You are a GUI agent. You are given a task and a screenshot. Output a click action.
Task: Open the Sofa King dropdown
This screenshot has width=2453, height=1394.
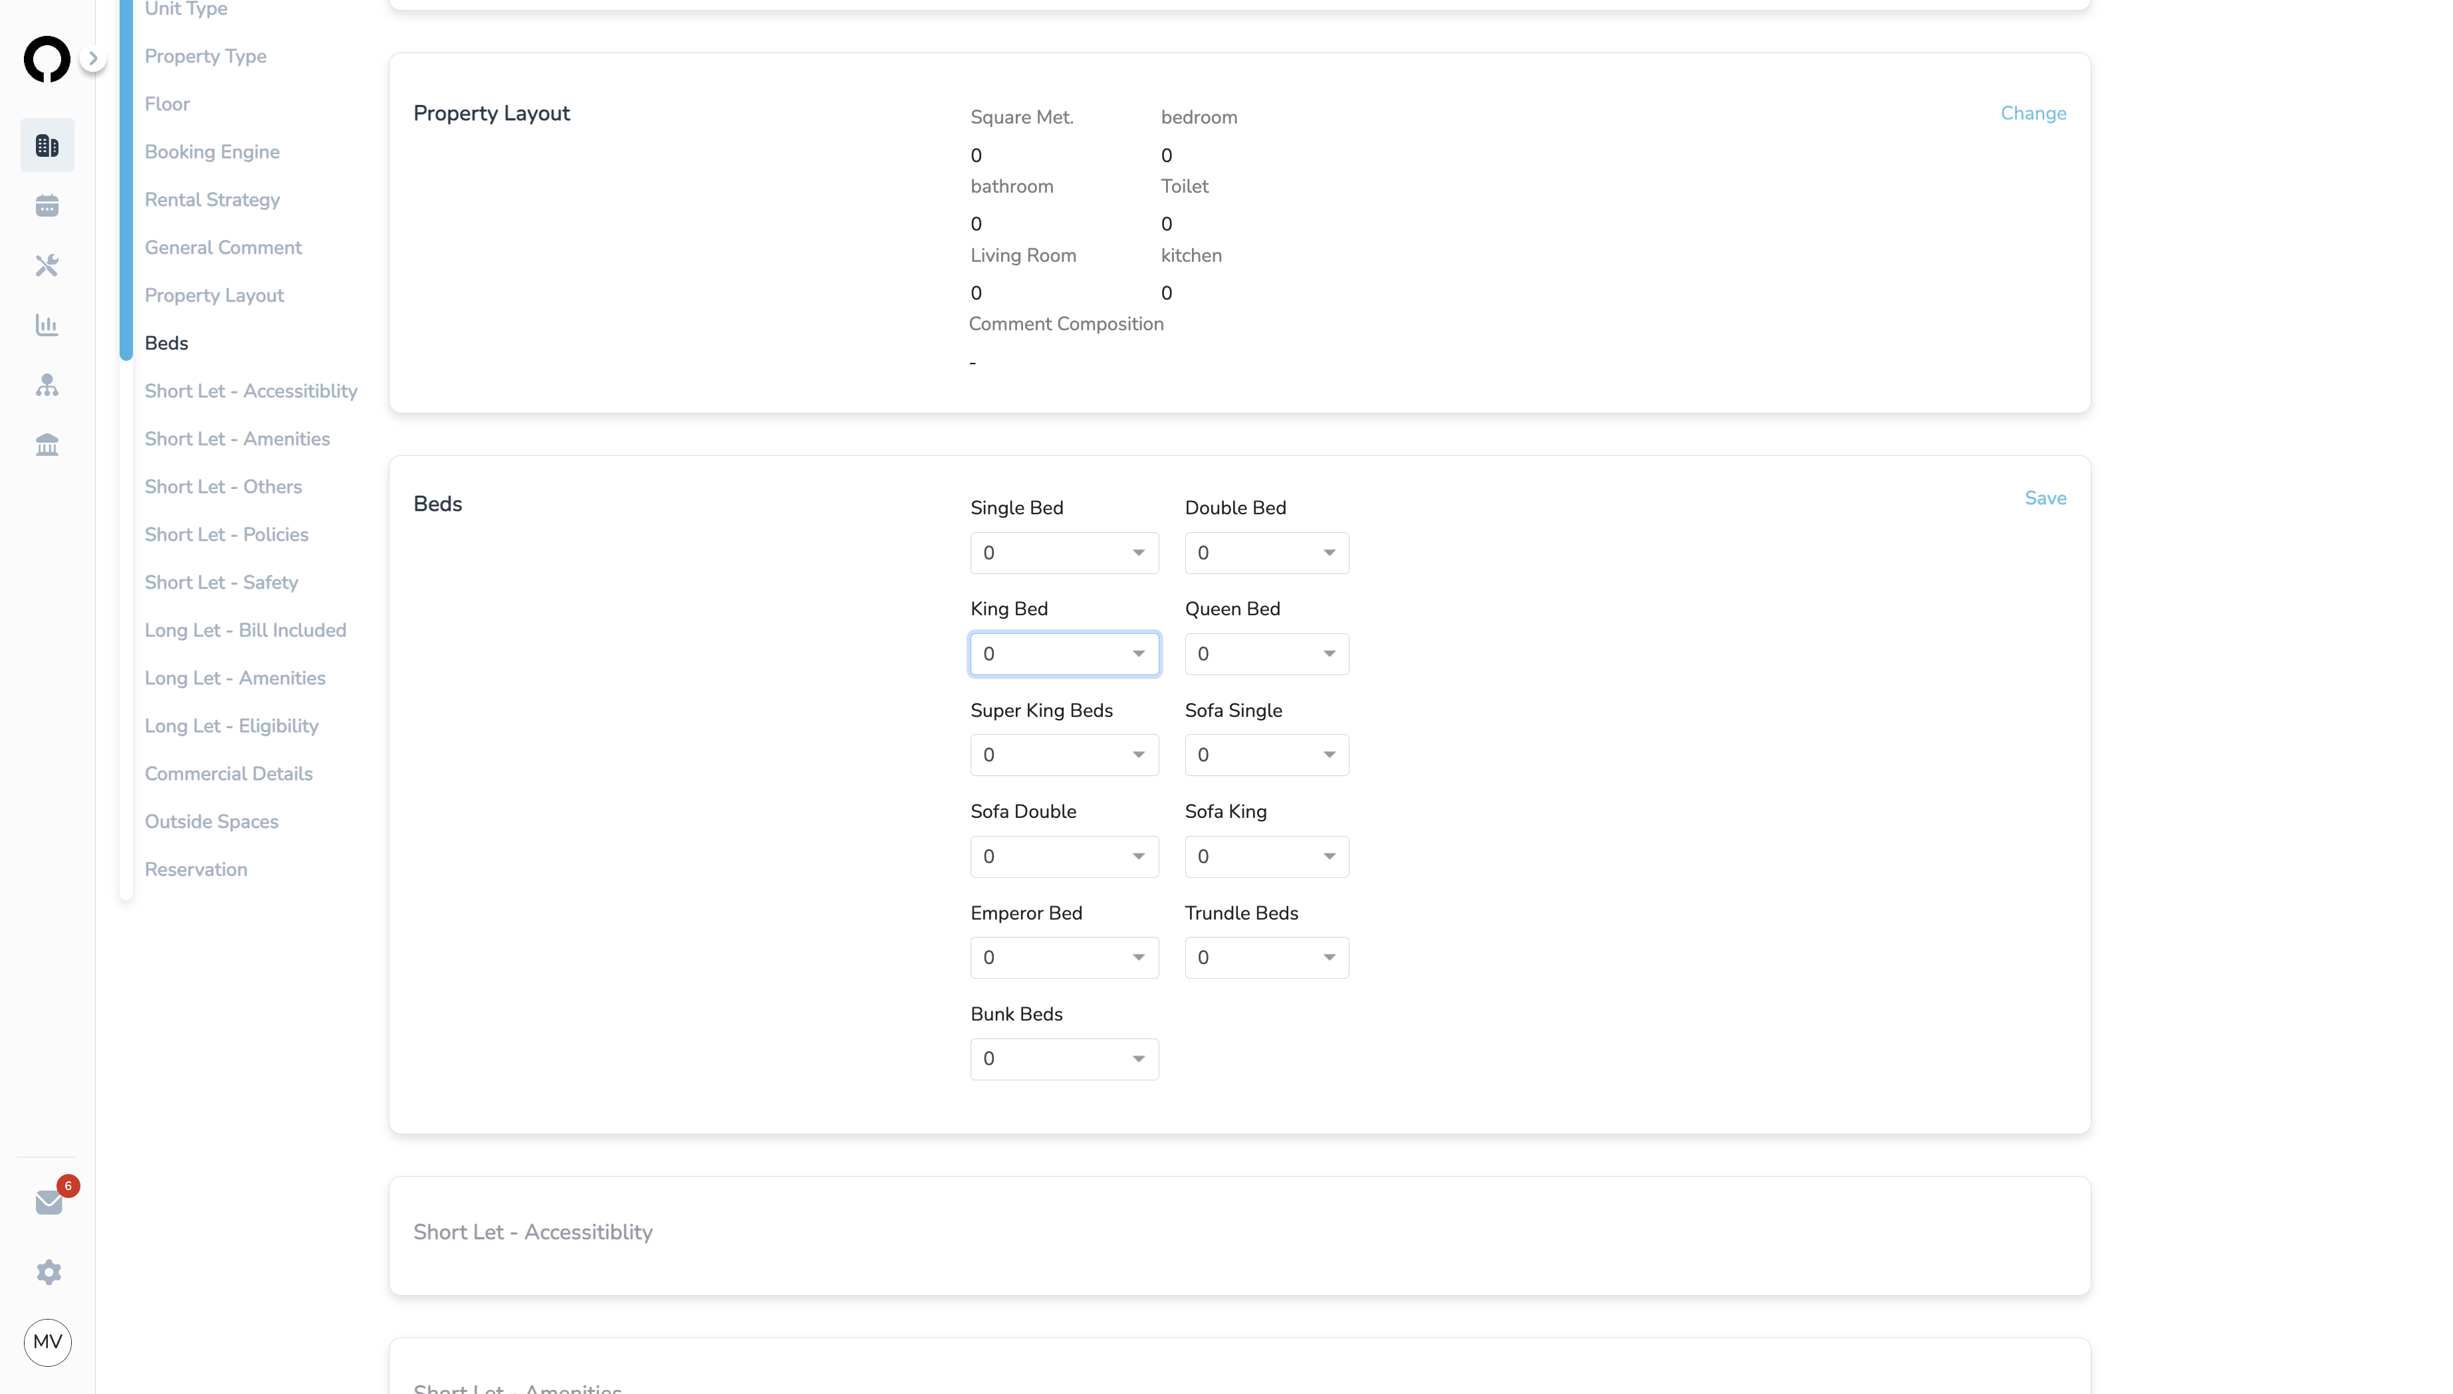coord(1266,857)
